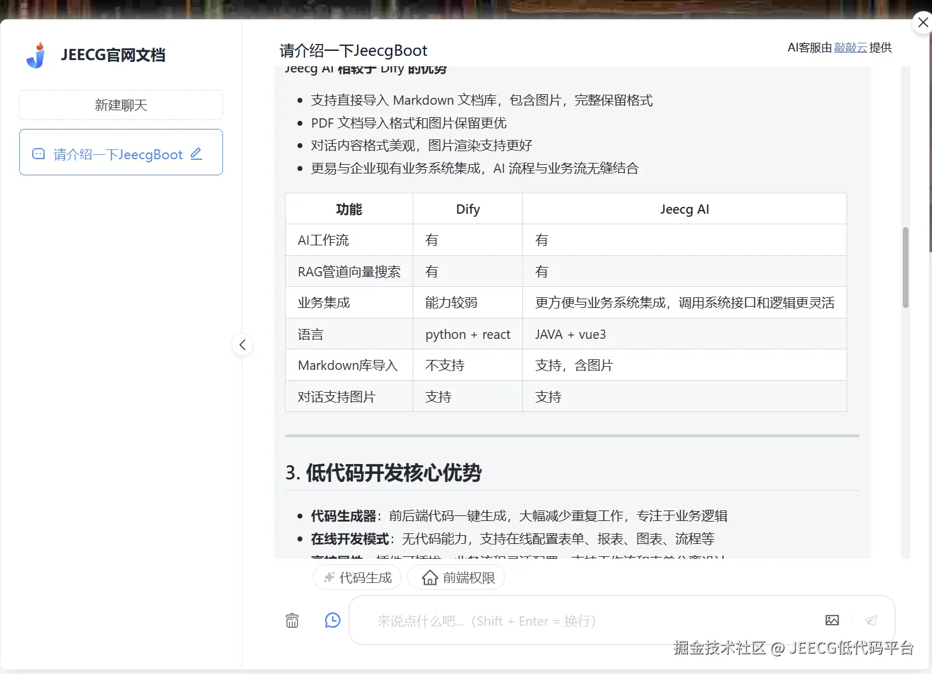Click the paper plane send icon

[x=871, y=620]
